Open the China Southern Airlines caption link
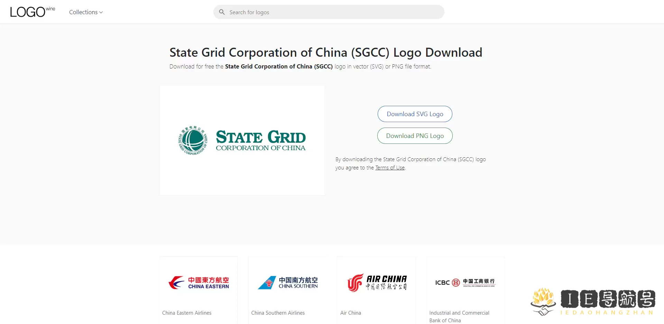The height and width of the screenshot is (324, 664). click(278, 313)
